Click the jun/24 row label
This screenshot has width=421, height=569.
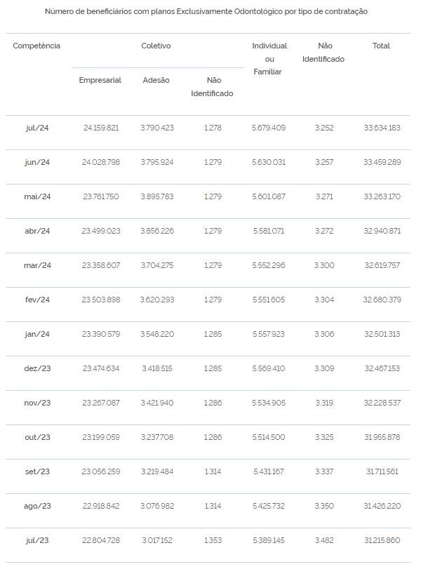coord(37,162)
